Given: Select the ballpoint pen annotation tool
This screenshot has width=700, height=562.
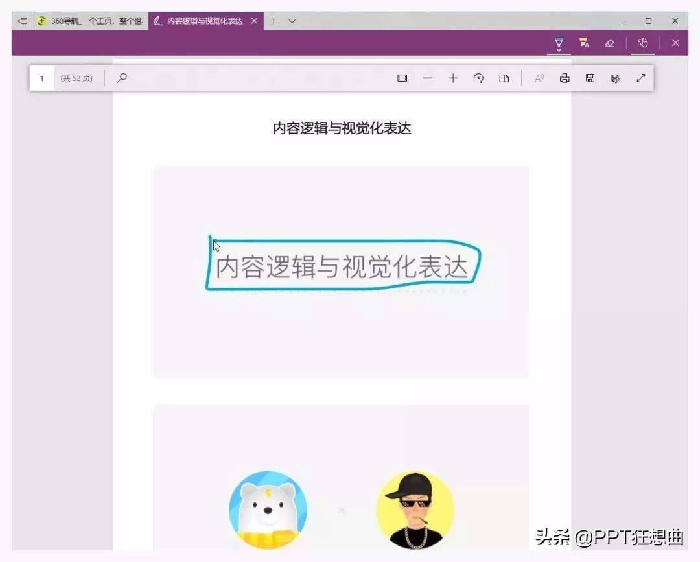Looking at the screenshot, I should pos(559,43).
